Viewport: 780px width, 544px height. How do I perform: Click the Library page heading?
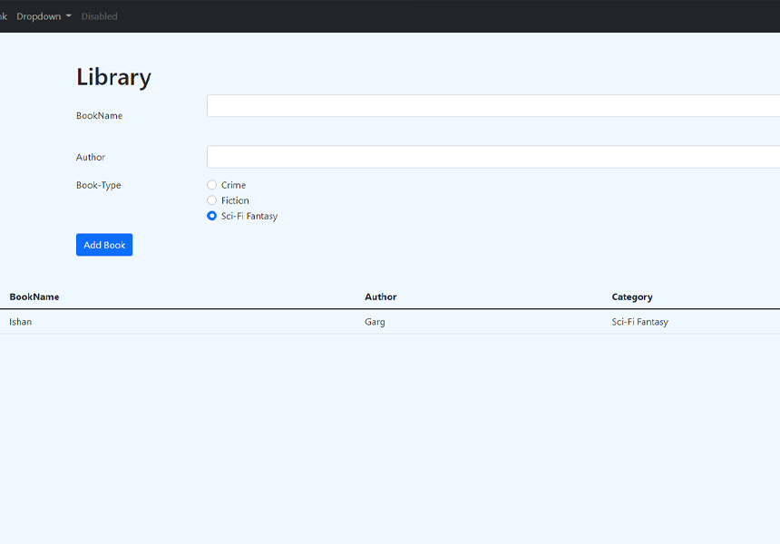click(113, 77)
